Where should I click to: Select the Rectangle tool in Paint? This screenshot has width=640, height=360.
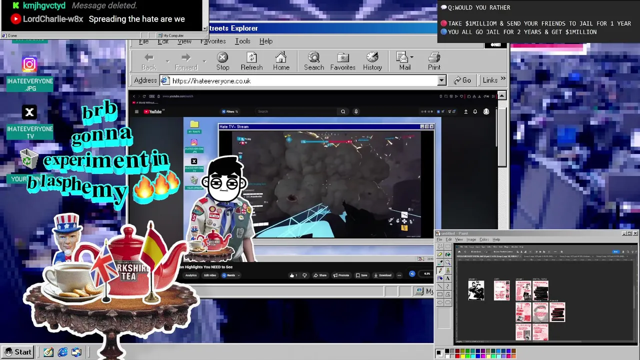pyautogui.click(x=440, y=294)
